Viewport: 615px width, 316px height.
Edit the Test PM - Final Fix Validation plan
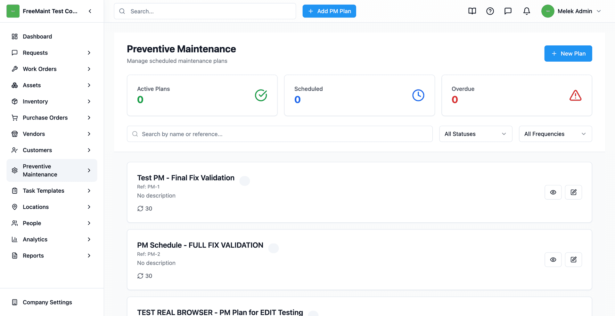[573, 192]
